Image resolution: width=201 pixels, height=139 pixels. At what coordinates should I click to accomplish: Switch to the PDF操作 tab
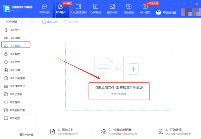(61, 9)
